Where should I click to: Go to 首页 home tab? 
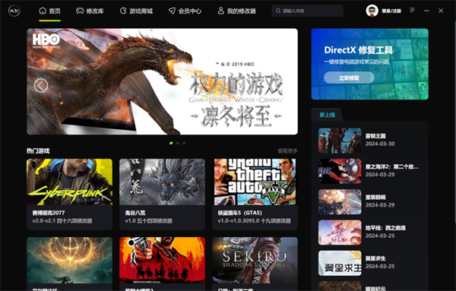pyautogui.click(x=49, y=11)
